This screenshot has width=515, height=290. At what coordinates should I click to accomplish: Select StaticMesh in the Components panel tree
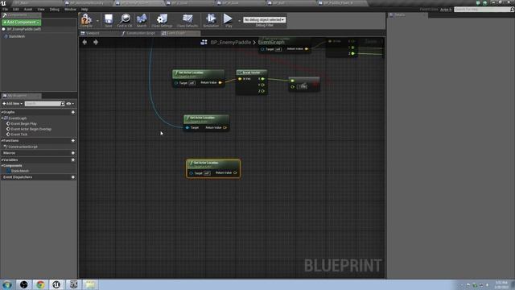click(x=17, y=36)
